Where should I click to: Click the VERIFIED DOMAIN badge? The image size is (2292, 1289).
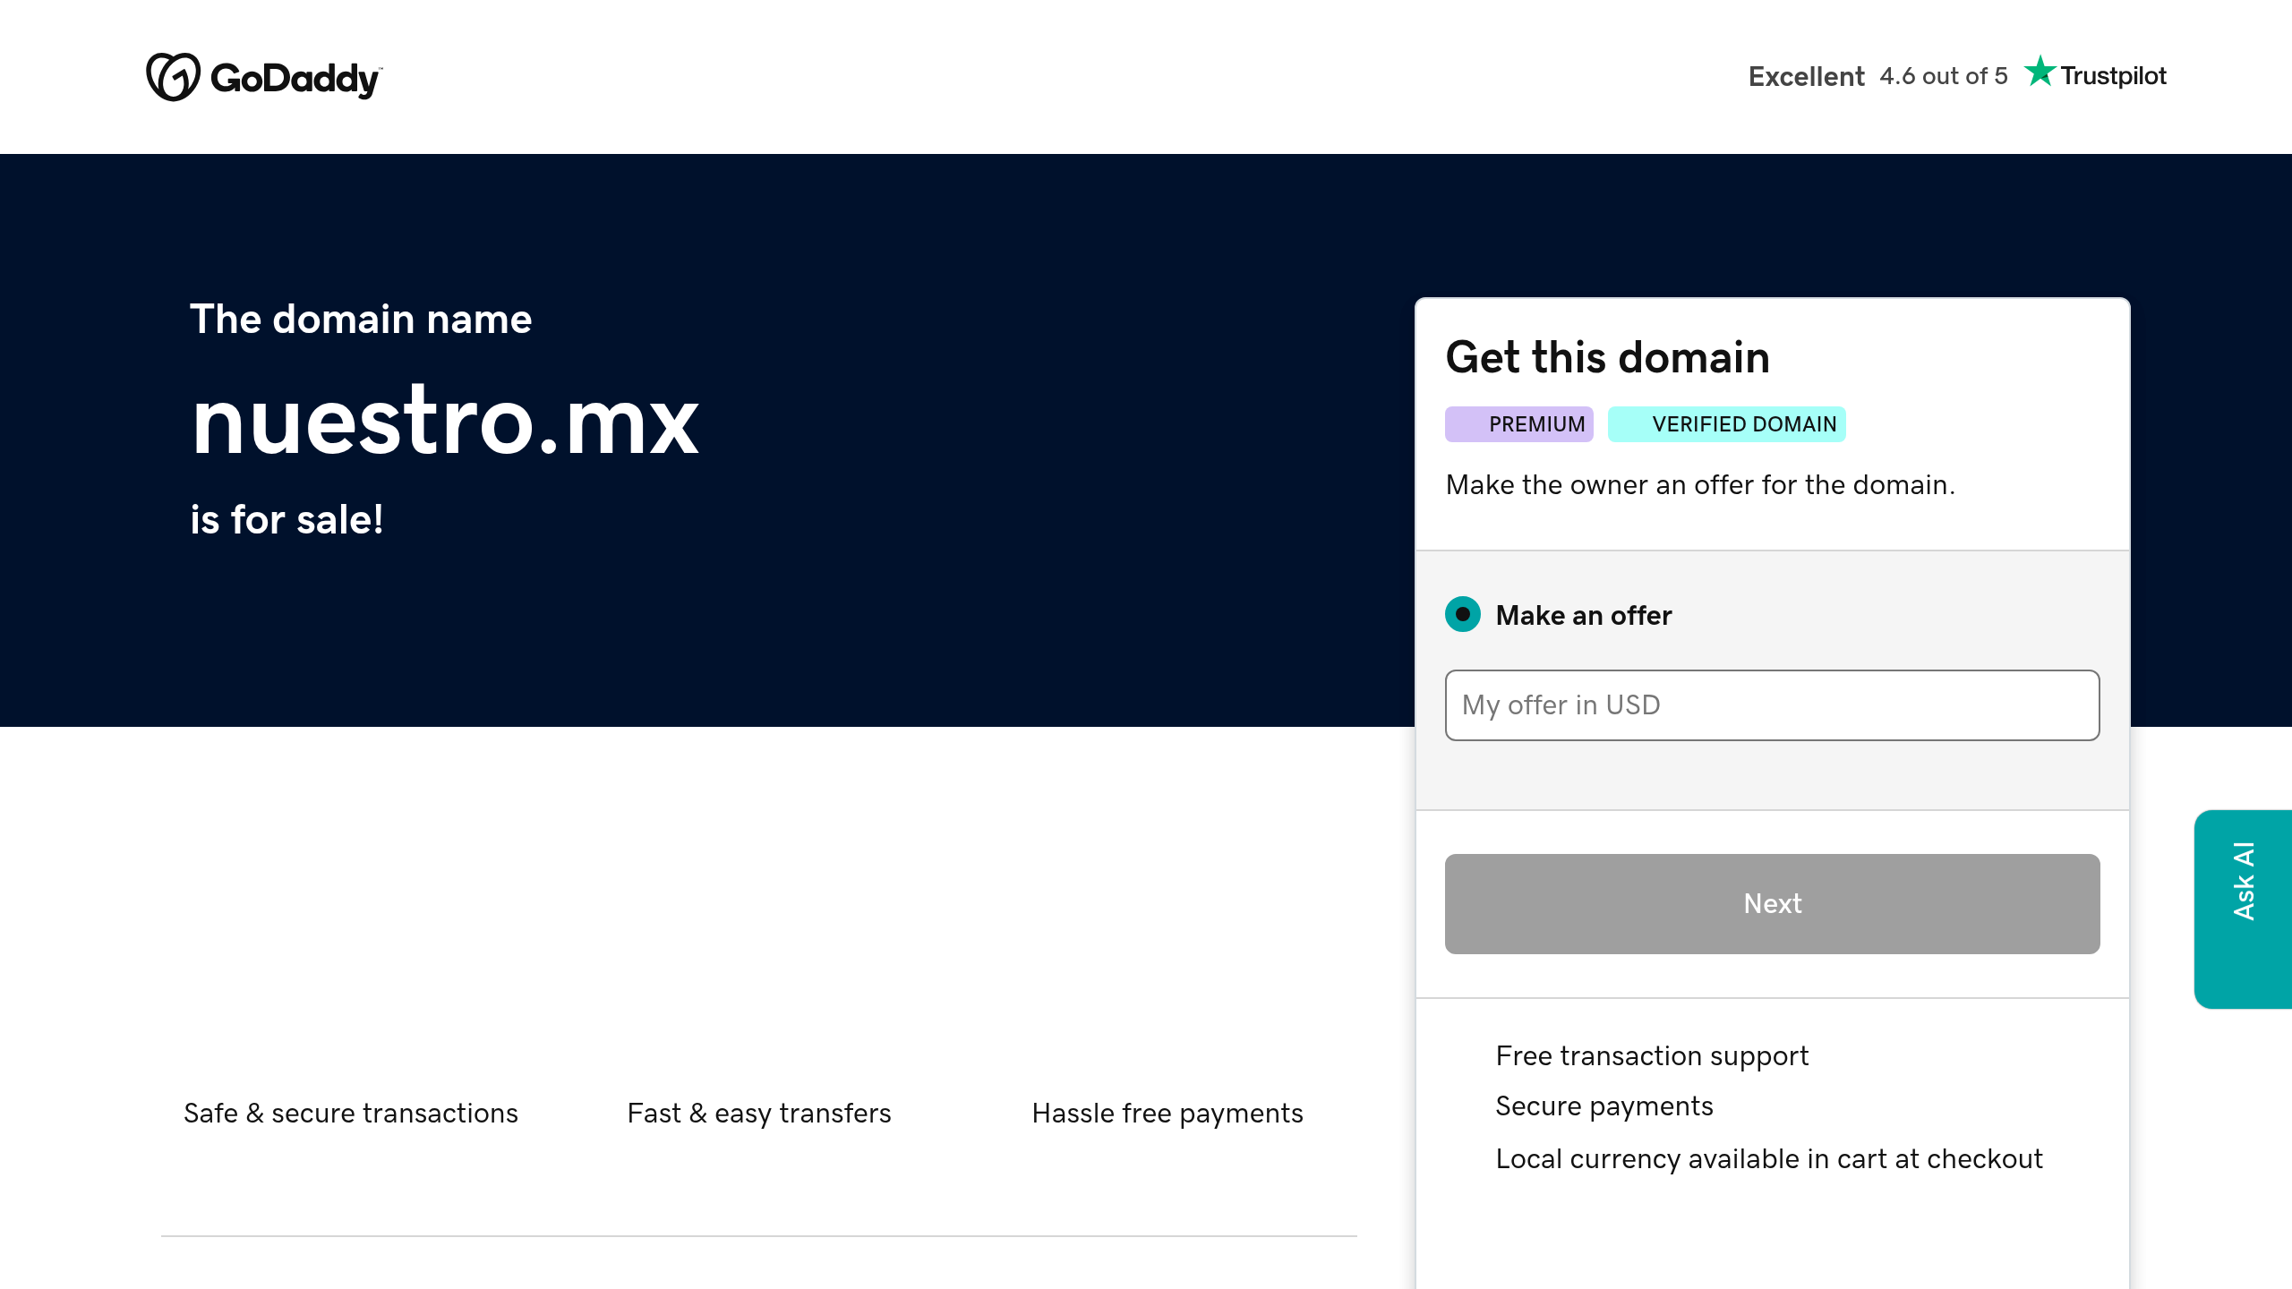(x=1726, y=424)
